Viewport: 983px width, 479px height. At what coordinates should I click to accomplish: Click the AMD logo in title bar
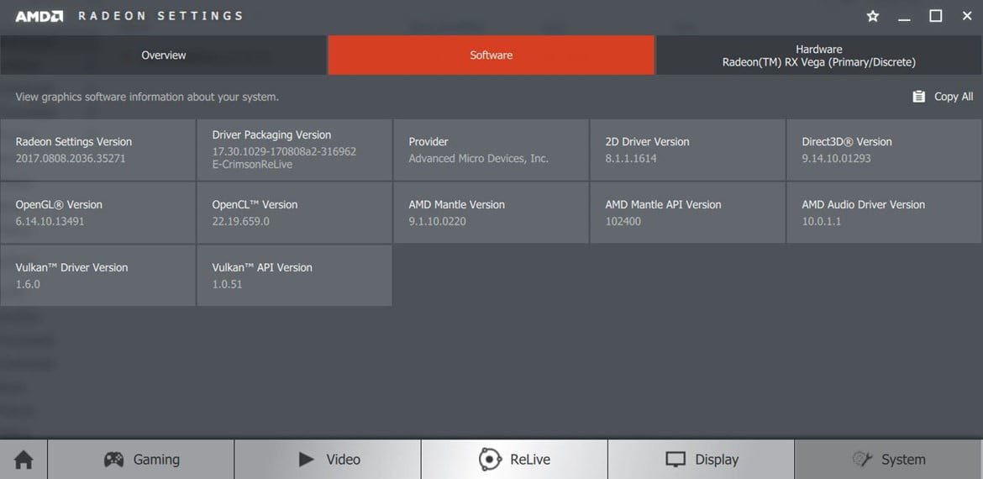tap(39, 16)
